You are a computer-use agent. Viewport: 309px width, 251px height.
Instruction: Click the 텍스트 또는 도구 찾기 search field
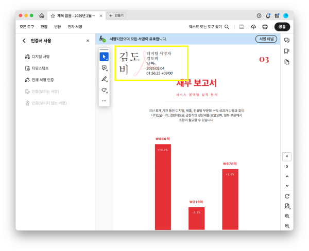click(205, 27)
